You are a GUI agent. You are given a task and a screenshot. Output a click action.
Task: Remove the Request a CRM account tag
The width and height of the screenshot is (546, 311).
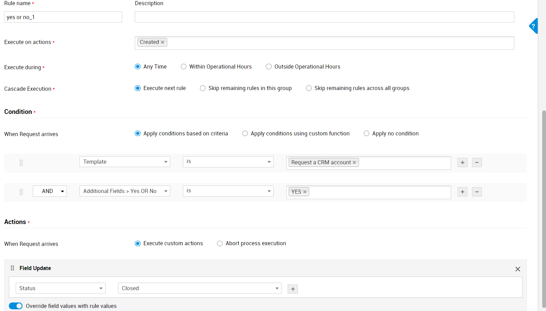pos(354,163)
